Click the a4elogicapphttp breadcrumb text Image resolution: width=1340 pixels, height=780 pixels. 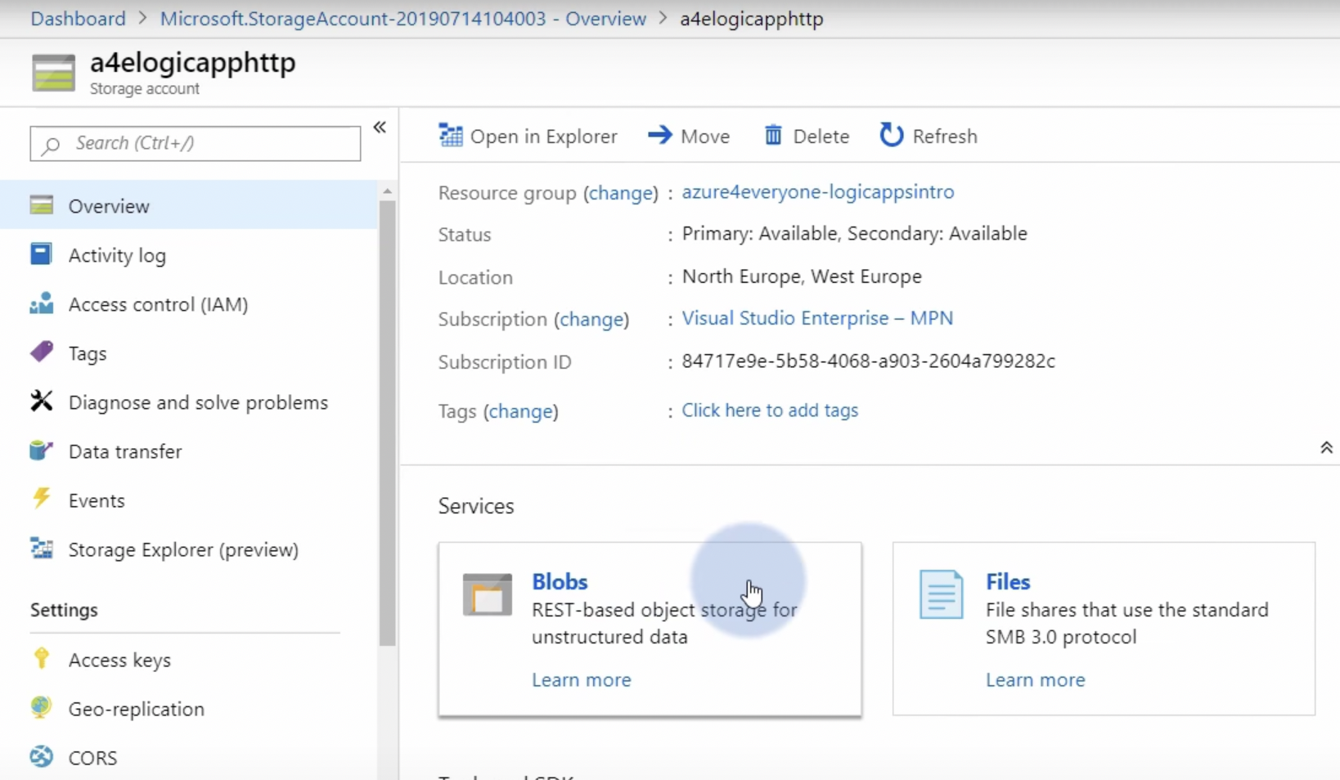(x=752, y=18)
